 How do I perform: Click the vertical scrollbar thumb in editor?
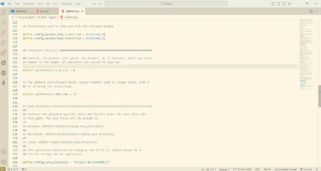[x=320, y=96]
